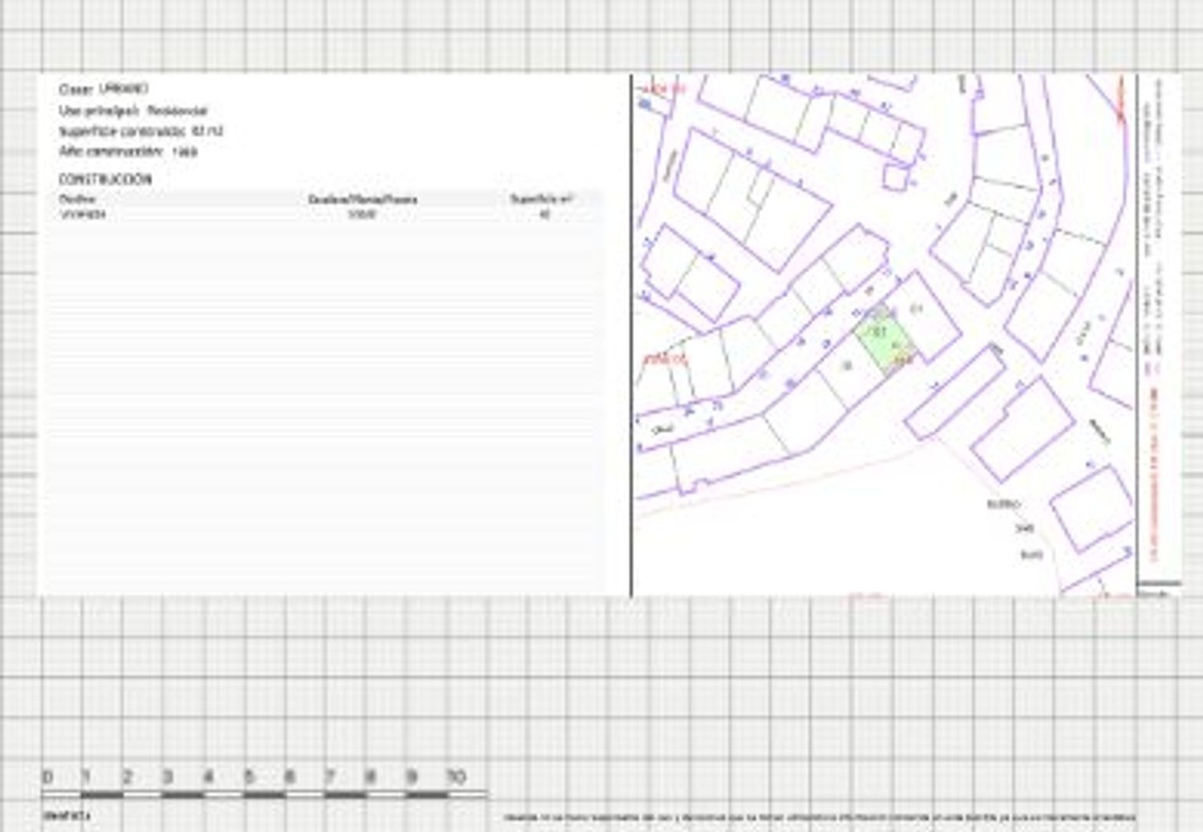Select the Superficie construida text line
This screenshot has height=832, width=1203.
point(141,131)
